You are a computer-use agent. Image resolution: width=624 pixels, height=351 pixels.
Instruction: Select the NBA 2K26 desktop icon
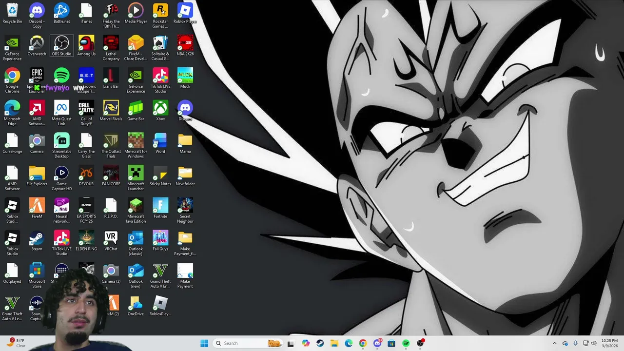pos(185,46)
